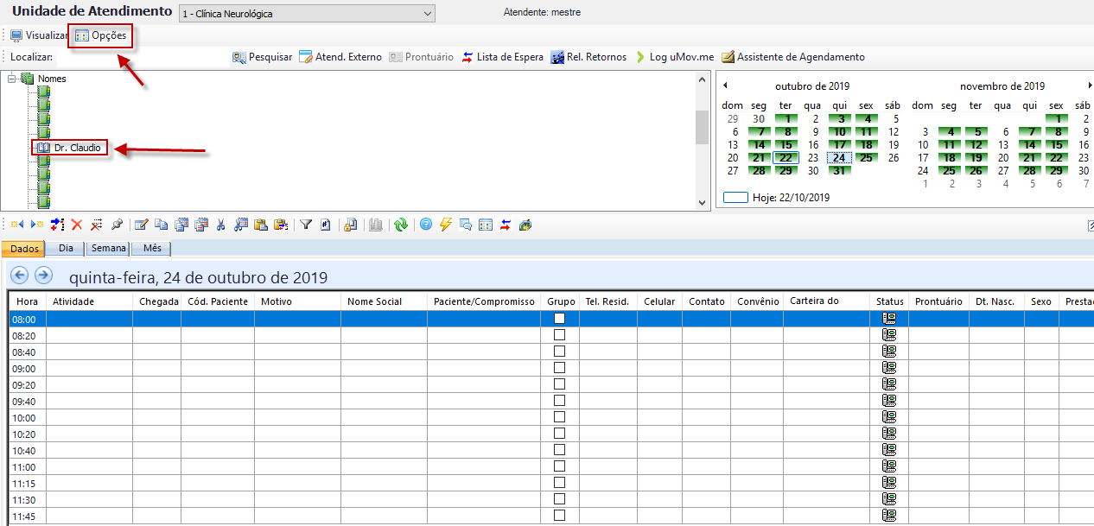Image resolution: width=1094 pixels, height=526 pixels.
Task: Switch to the Semana tab
Action: point(108,249)
